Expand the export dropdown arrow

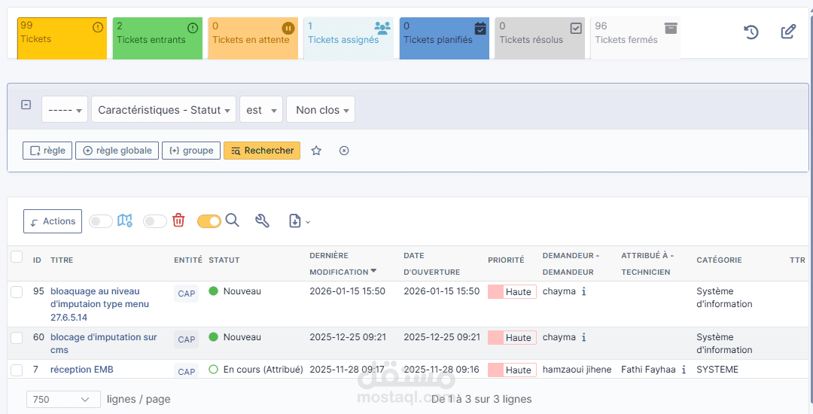(307, 222)
